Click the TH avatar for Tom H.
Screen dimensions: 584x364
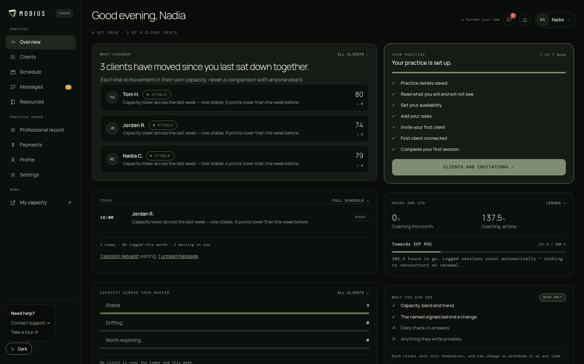point(112,98)
